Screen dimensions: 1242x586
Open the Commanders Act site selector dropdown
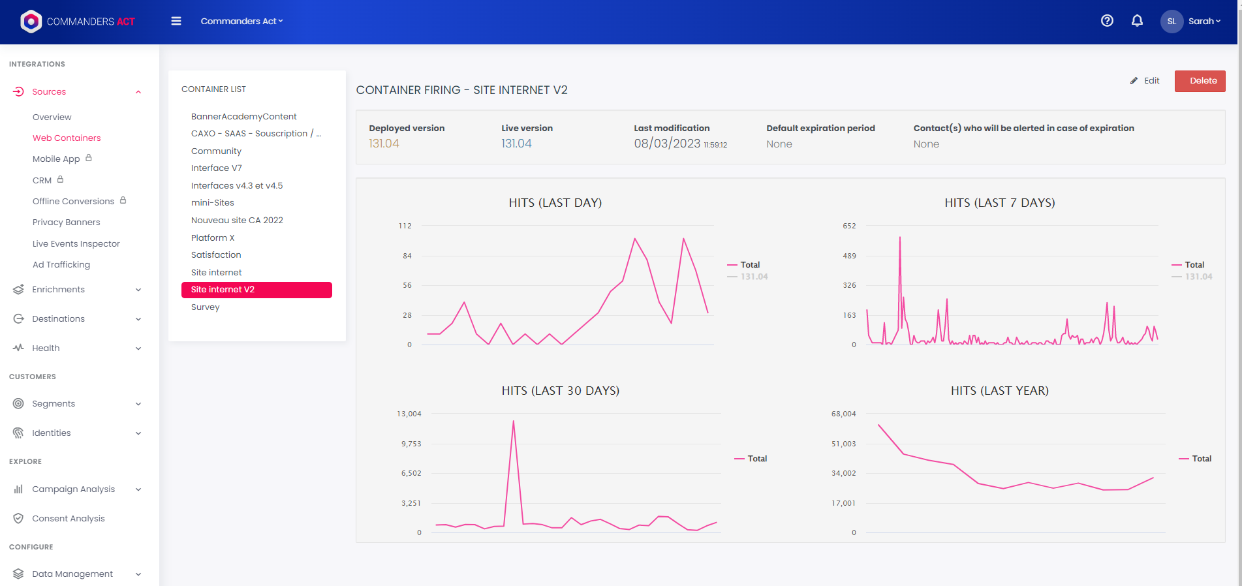pyautogui.click(x=241, y=21)
